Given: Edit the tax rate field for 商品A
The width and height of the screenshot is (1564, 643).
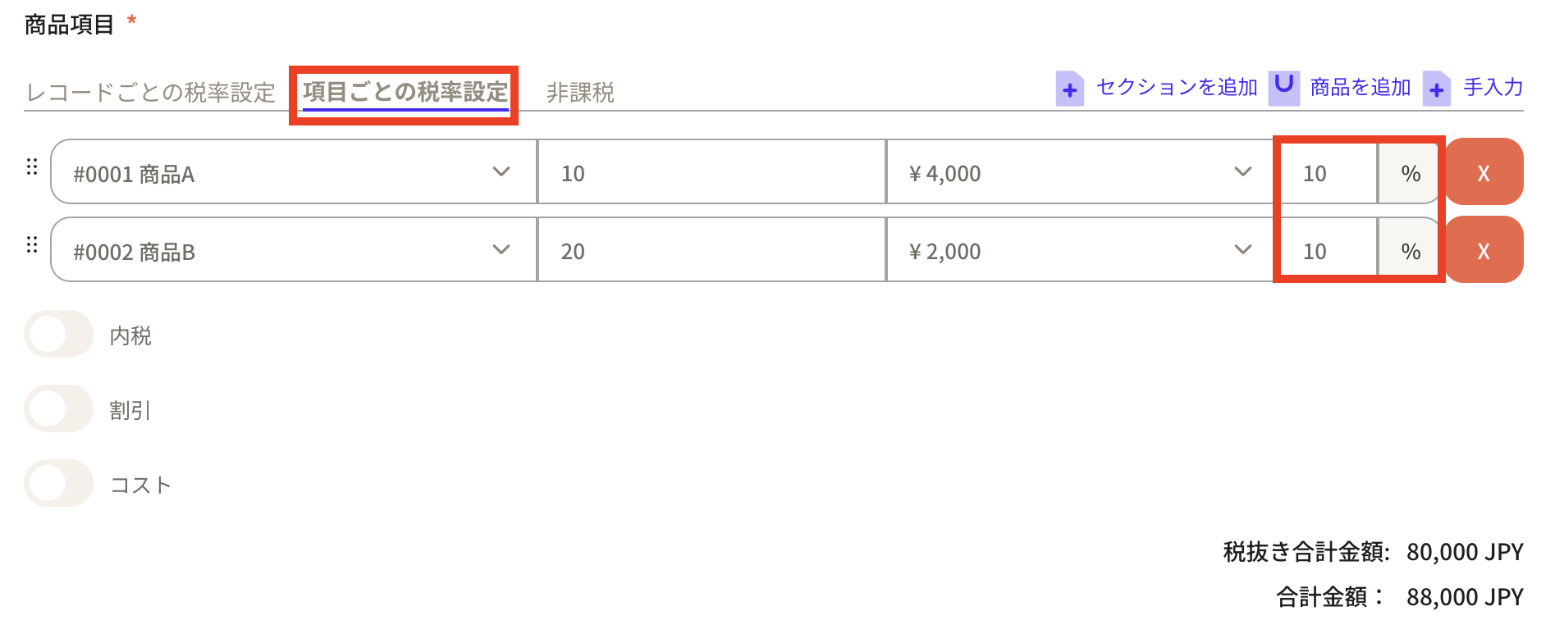Looking at the screenshot, I should (x=1326, y=173).
